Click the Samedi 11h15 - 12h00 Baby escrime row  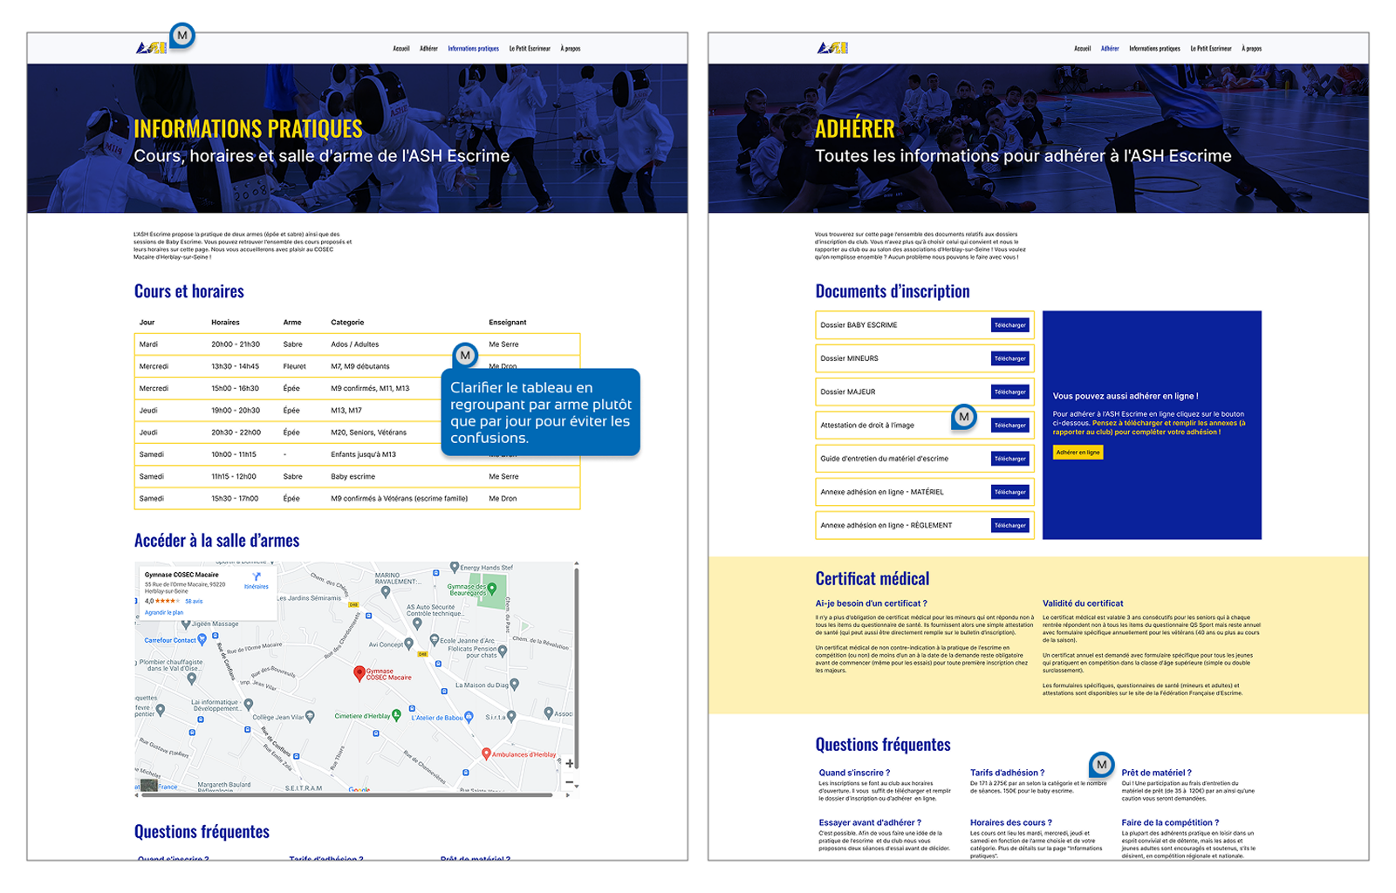tap(357, 476)
